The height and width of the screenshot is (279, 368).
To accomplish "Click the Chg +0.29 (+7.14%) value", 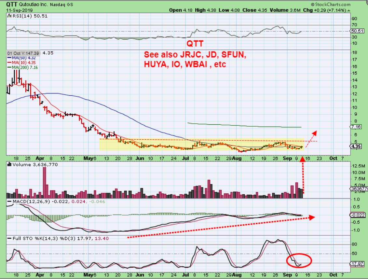I will click(x=325, y=10).
